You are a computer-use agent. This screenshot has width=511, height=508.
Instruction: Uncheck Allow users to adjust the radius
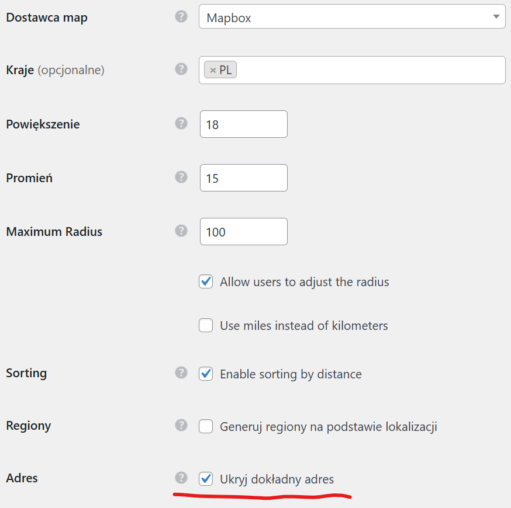[x=206, y=282]
